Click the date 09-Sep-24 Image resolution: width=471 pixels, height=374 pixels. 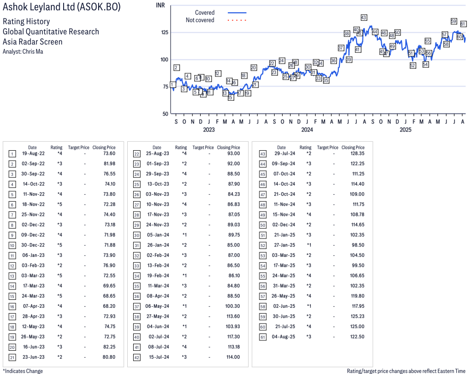tap(284, 164)
